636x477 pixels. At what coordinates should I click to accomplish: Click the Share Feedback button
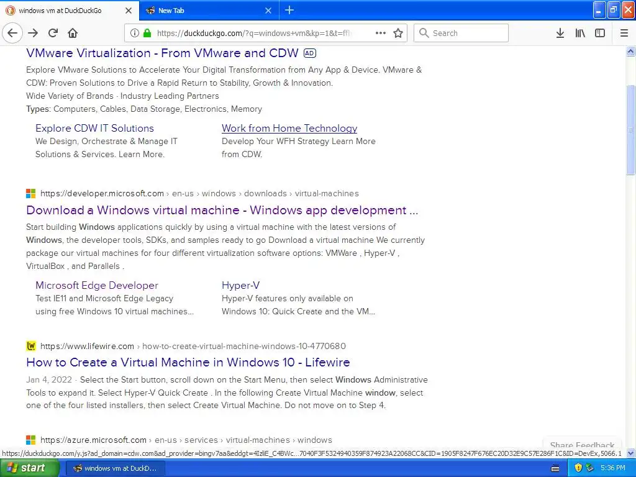pyautogui.click(x=582, y=445)
